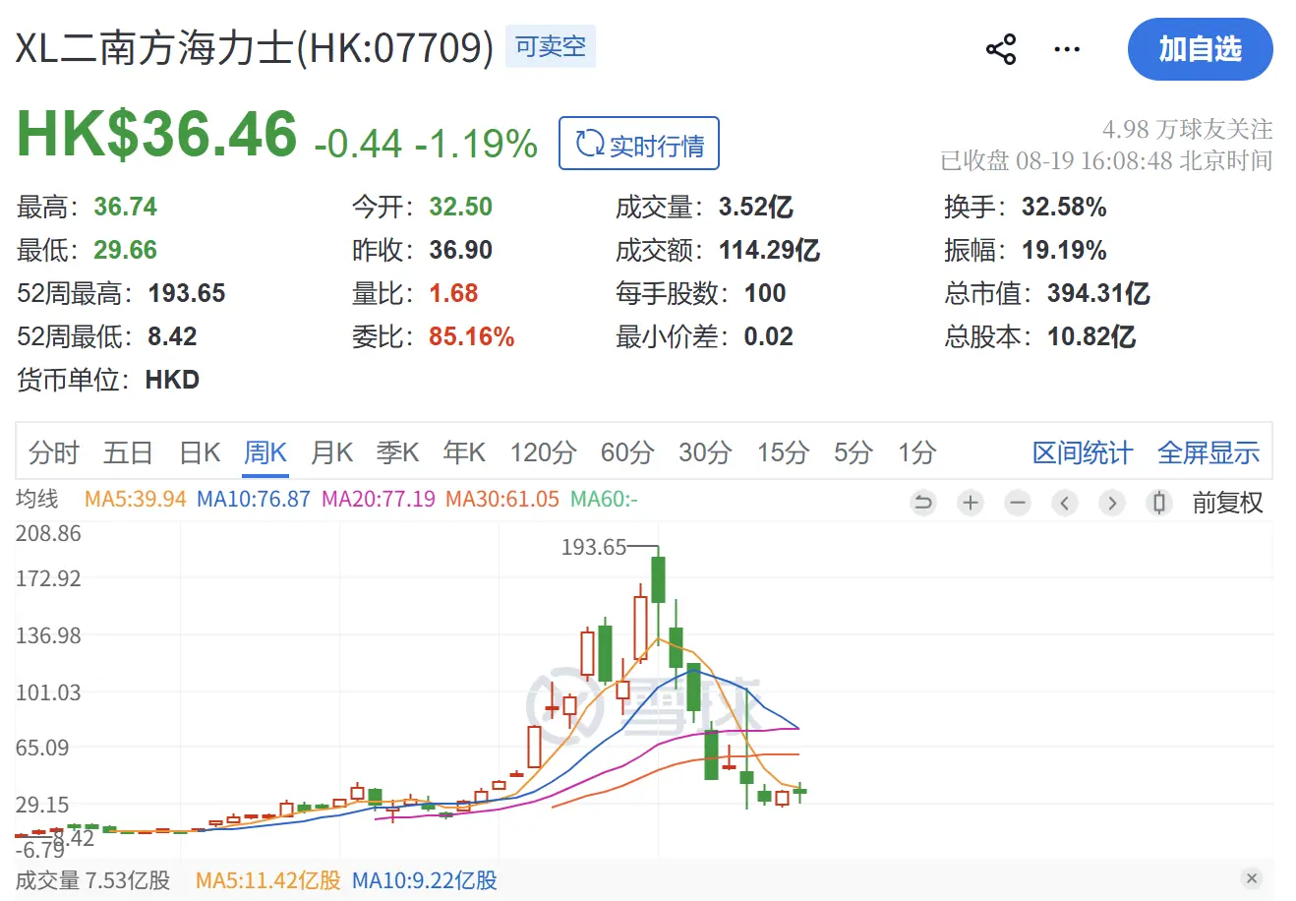1296x901 pixels.
Task: Click the MA20:77.19 indicator label
Action: [379, 499]
